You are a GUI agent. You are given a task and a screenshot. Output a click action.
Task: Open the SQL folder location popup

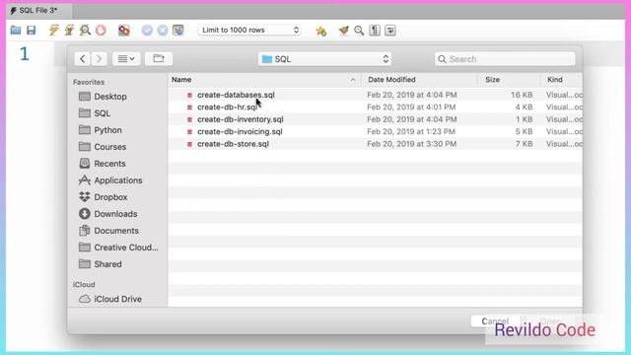click(324, 59)
